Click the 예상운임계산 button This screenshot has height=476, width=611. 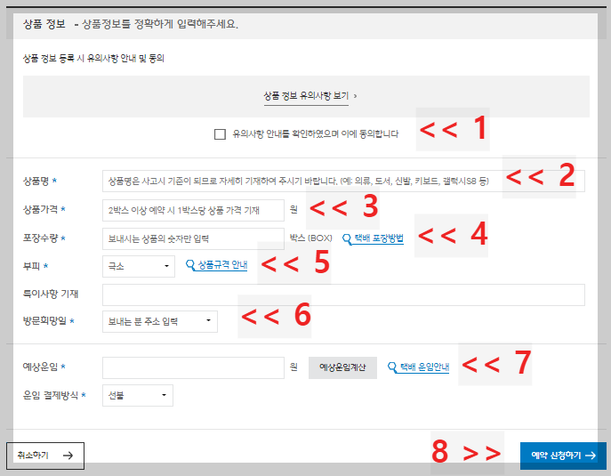click(342, 367)
